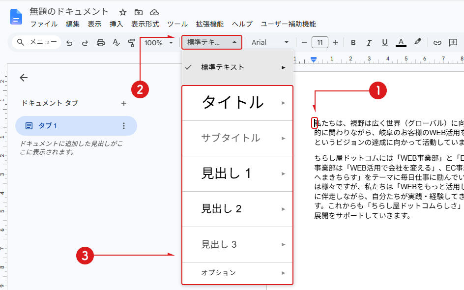The height and width of the screenshot is (290, 464).
Task: Toggle bold formatting
Action: (353, 43)
